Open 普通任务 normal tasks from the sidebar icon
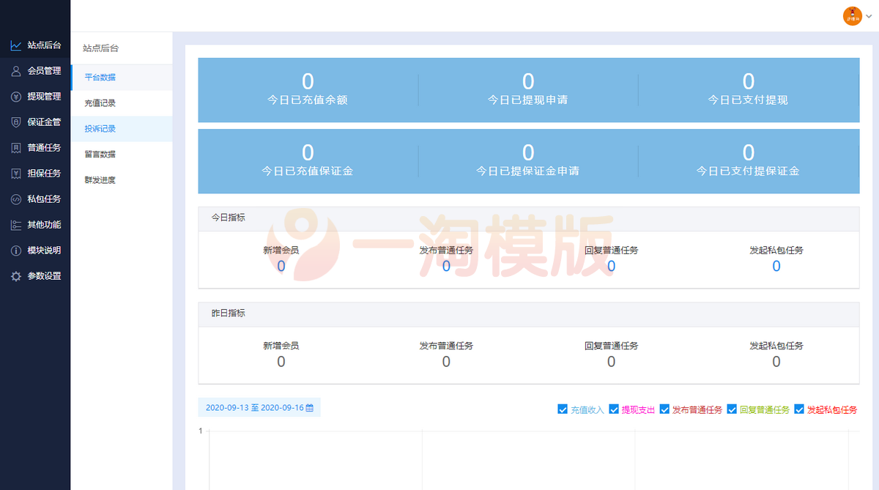 tap(15, 148)
